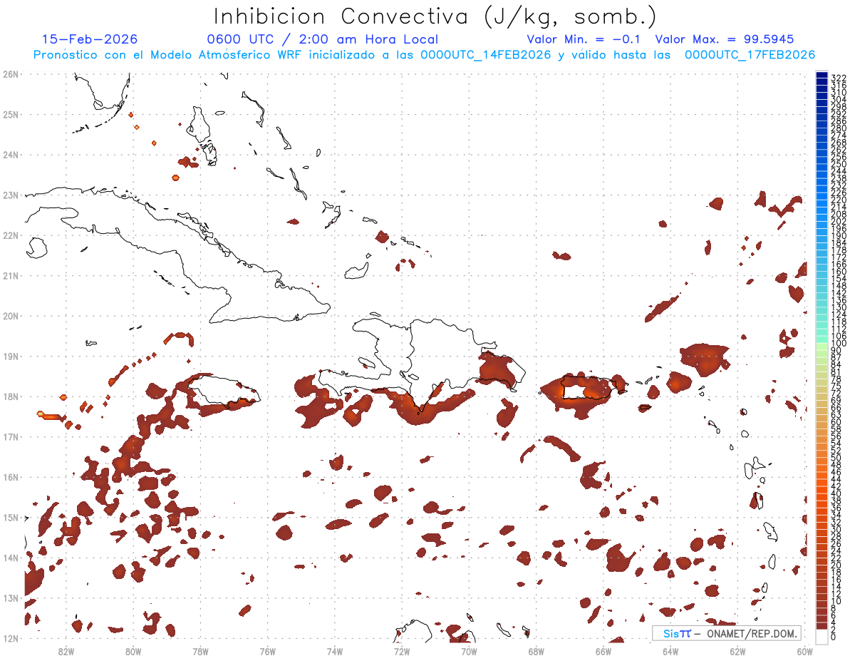This screenshot has height=661, width=855.
Task: Select the "68W" longitude label
Action: tap(536, 651)
